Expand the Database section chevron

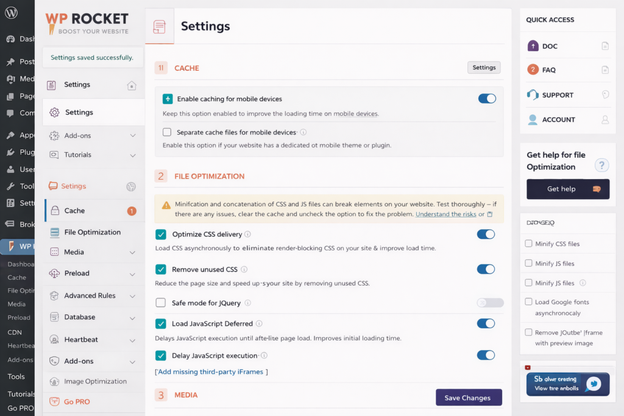tap(133, 317)
